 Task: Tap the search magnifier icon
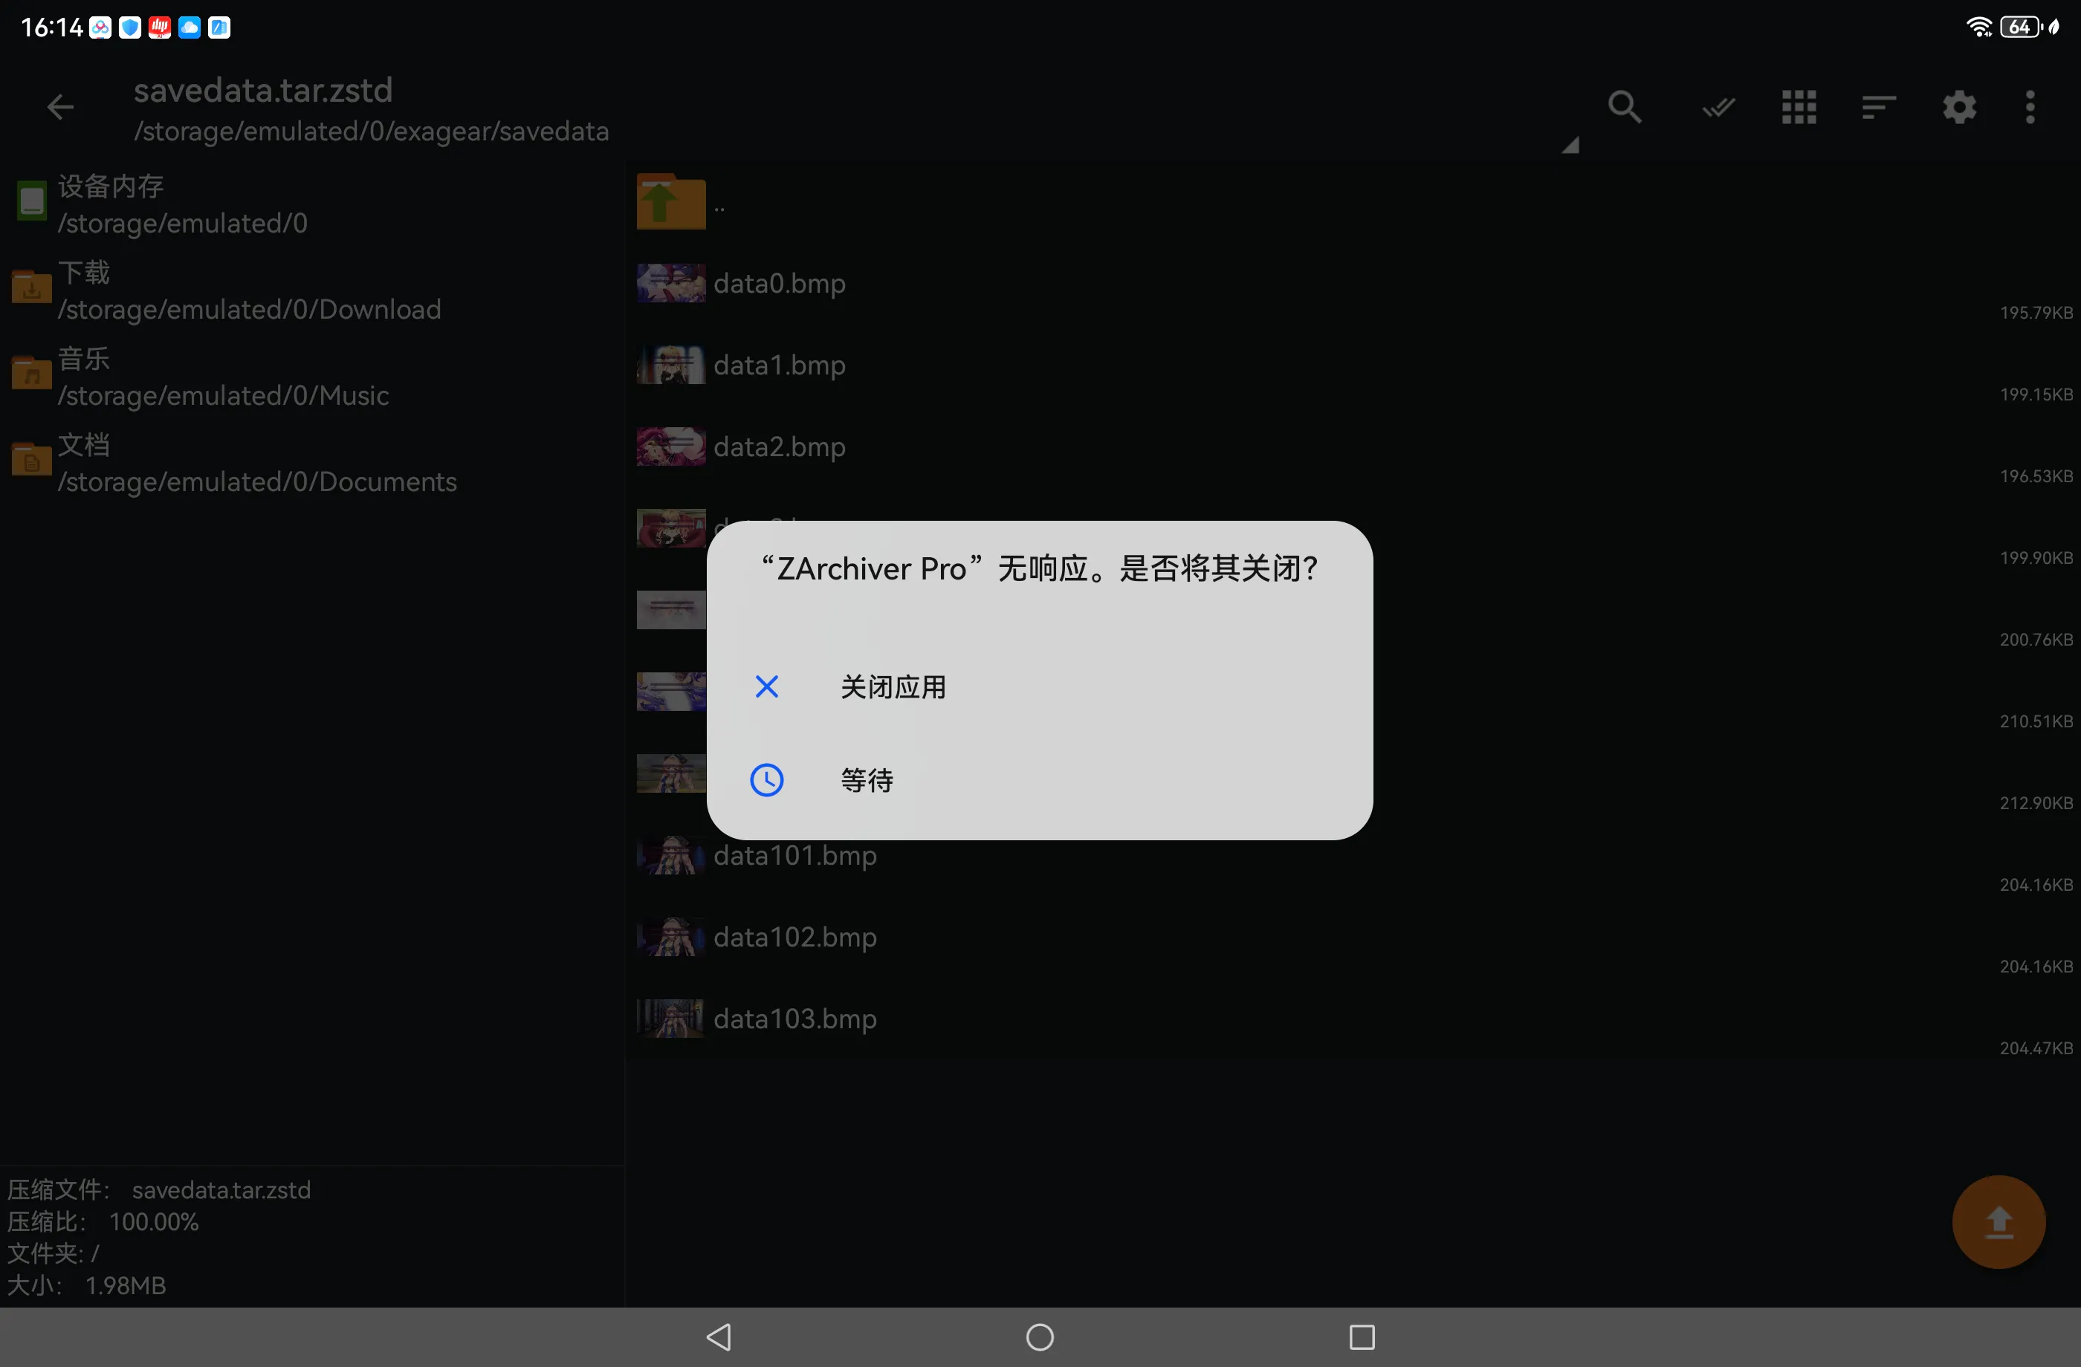pos(1624,108)
